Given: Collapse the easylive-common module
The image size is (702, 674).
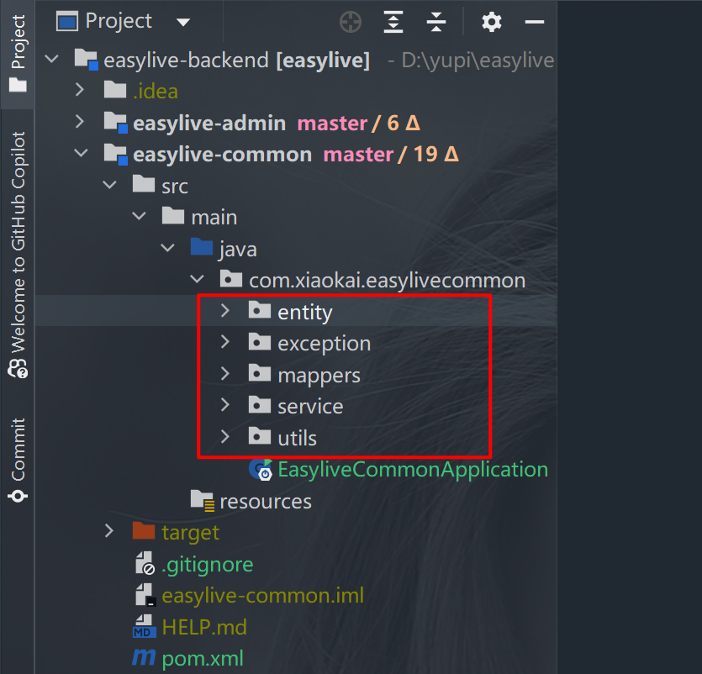Looking at the screenshot, I should click(80, 154).
